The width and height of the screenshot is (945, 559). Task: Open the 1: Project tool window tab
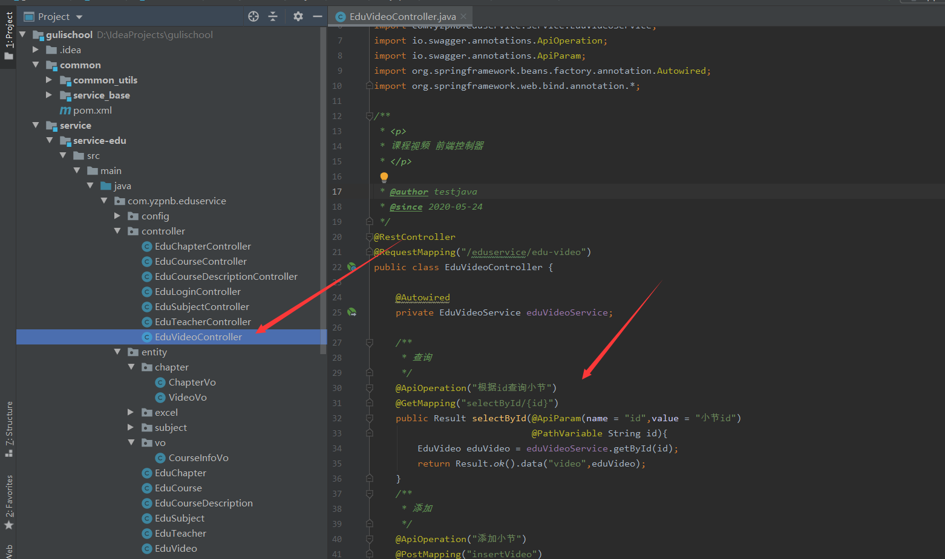point(8,35)
